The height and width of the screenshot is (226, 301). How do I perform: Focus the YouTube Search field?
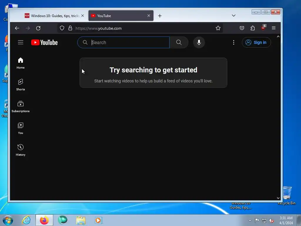click(x=123, y=42)
